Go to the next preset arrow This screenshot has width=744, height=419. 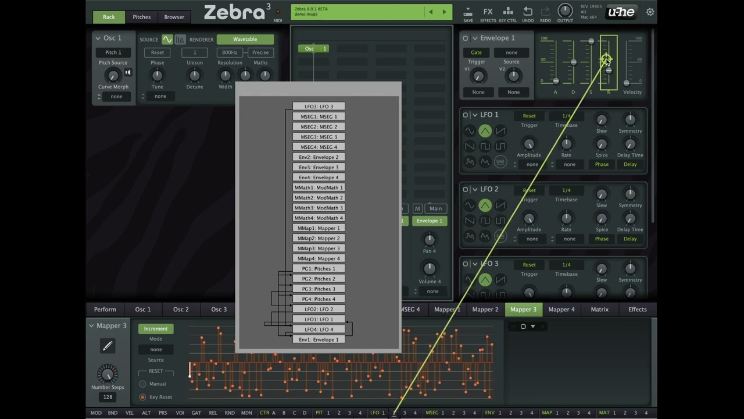pos(445,12)
